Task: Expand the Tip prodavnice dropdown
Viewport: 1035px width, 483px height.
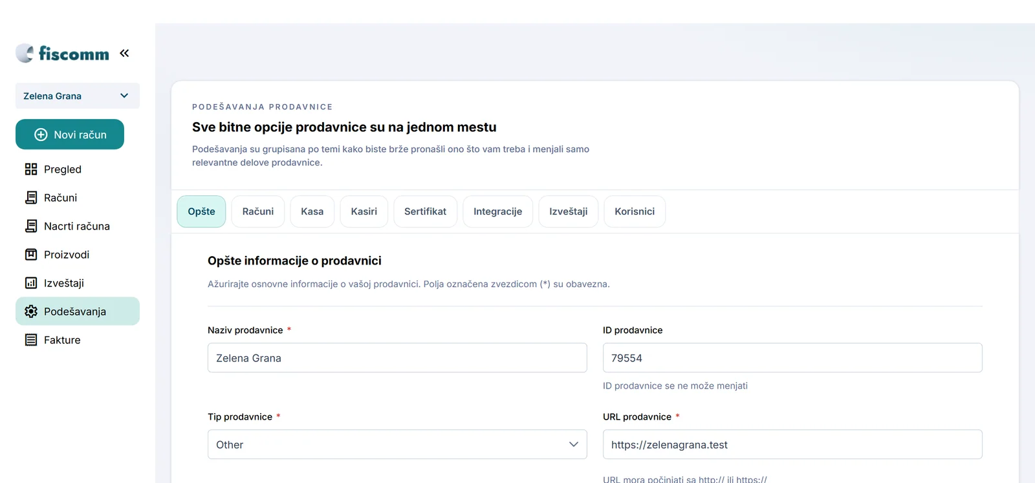Action: click(397, 444)
